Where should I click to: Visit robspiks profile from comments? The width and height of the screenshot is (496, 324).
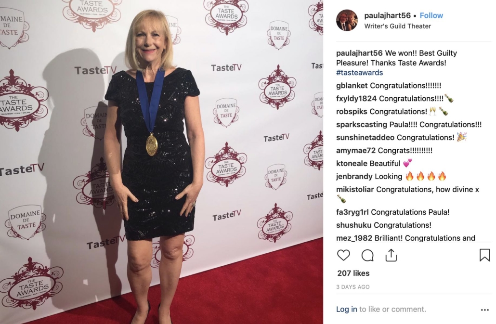pos(352,112)
